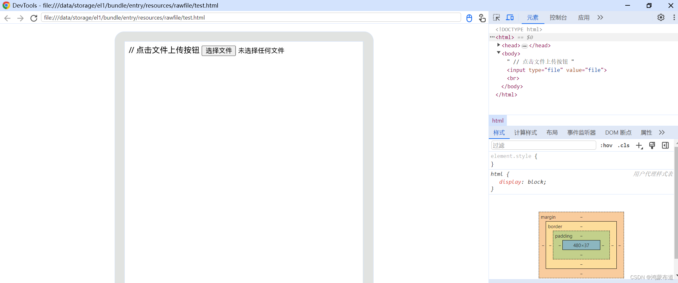
Task: Click the border box label
Action: click(x=555, y=227)
